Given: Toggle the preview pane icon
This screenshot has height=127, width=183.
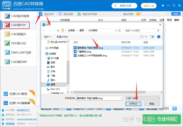Looking at the screenshot, I should click(152, 37).
